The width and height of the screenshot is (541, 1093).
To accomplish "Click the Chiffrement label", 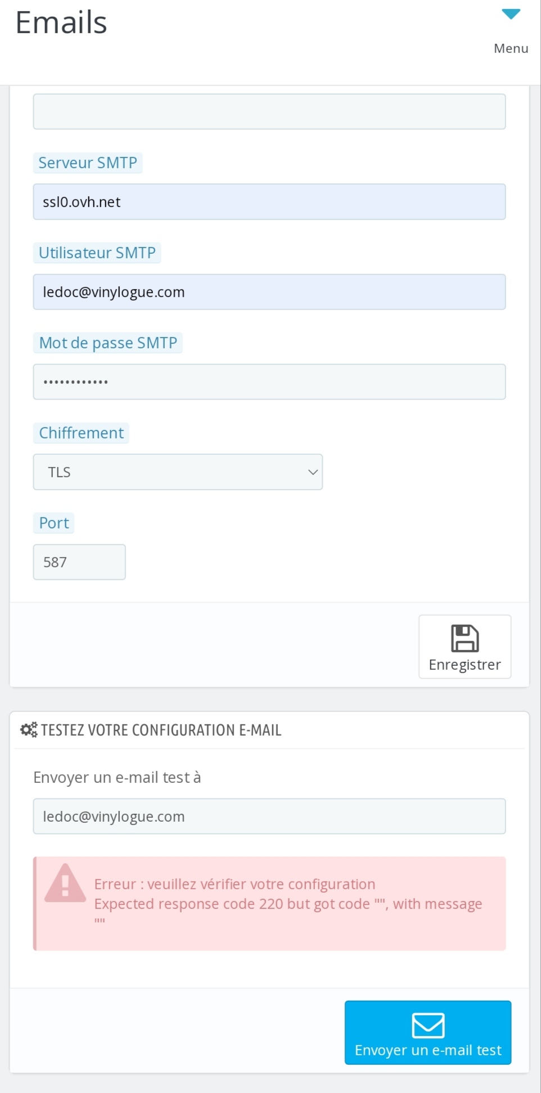I will pyautogui.click(x=81, y=433).
